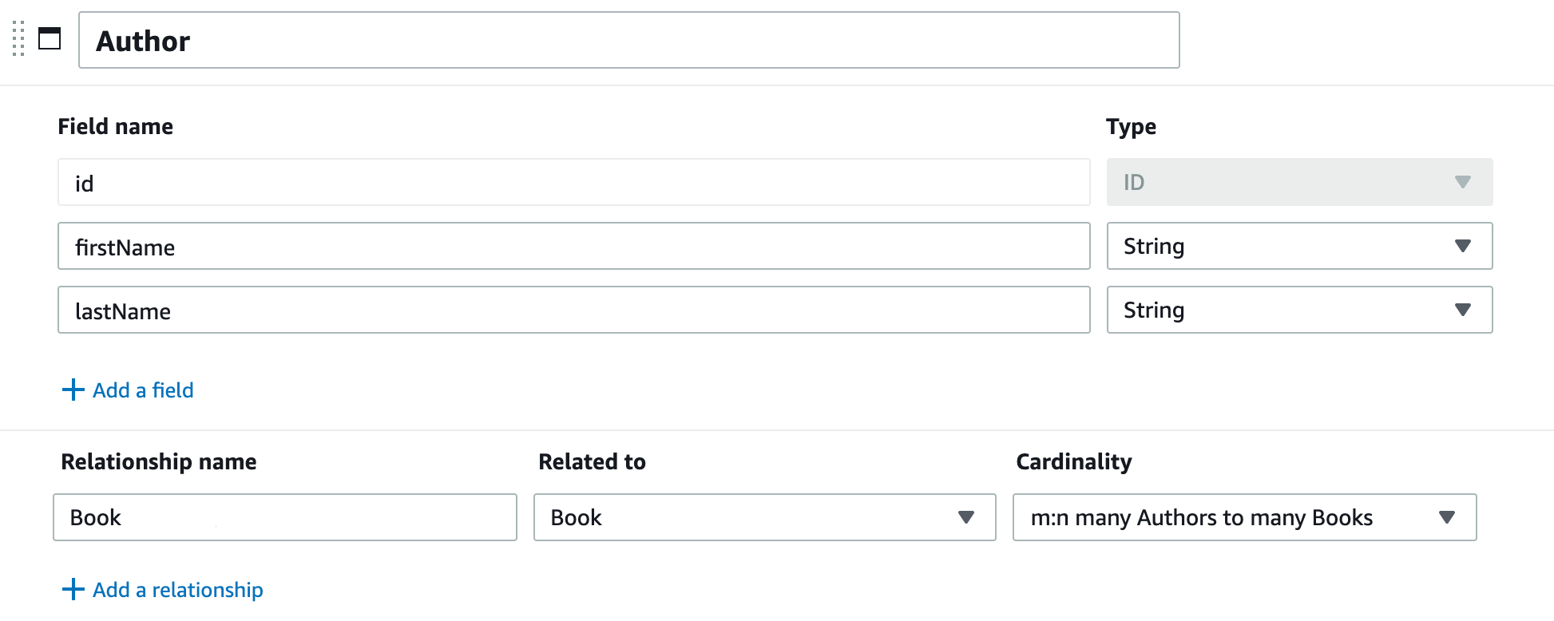Click the Relationship name Book input

284,517
